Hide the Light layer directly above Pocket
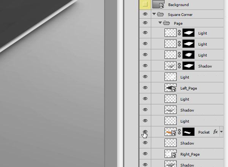The image size is (228, 167). (x=145, y=121)
